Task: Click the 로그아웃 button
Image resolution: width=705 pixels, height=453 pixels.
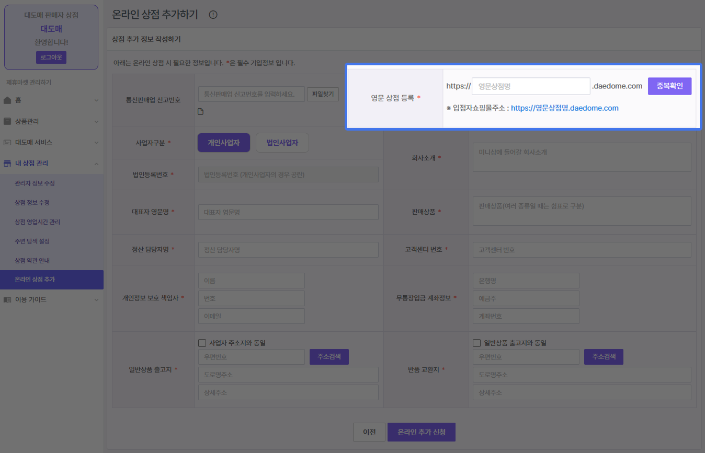Action: click(x=51, y=57)
